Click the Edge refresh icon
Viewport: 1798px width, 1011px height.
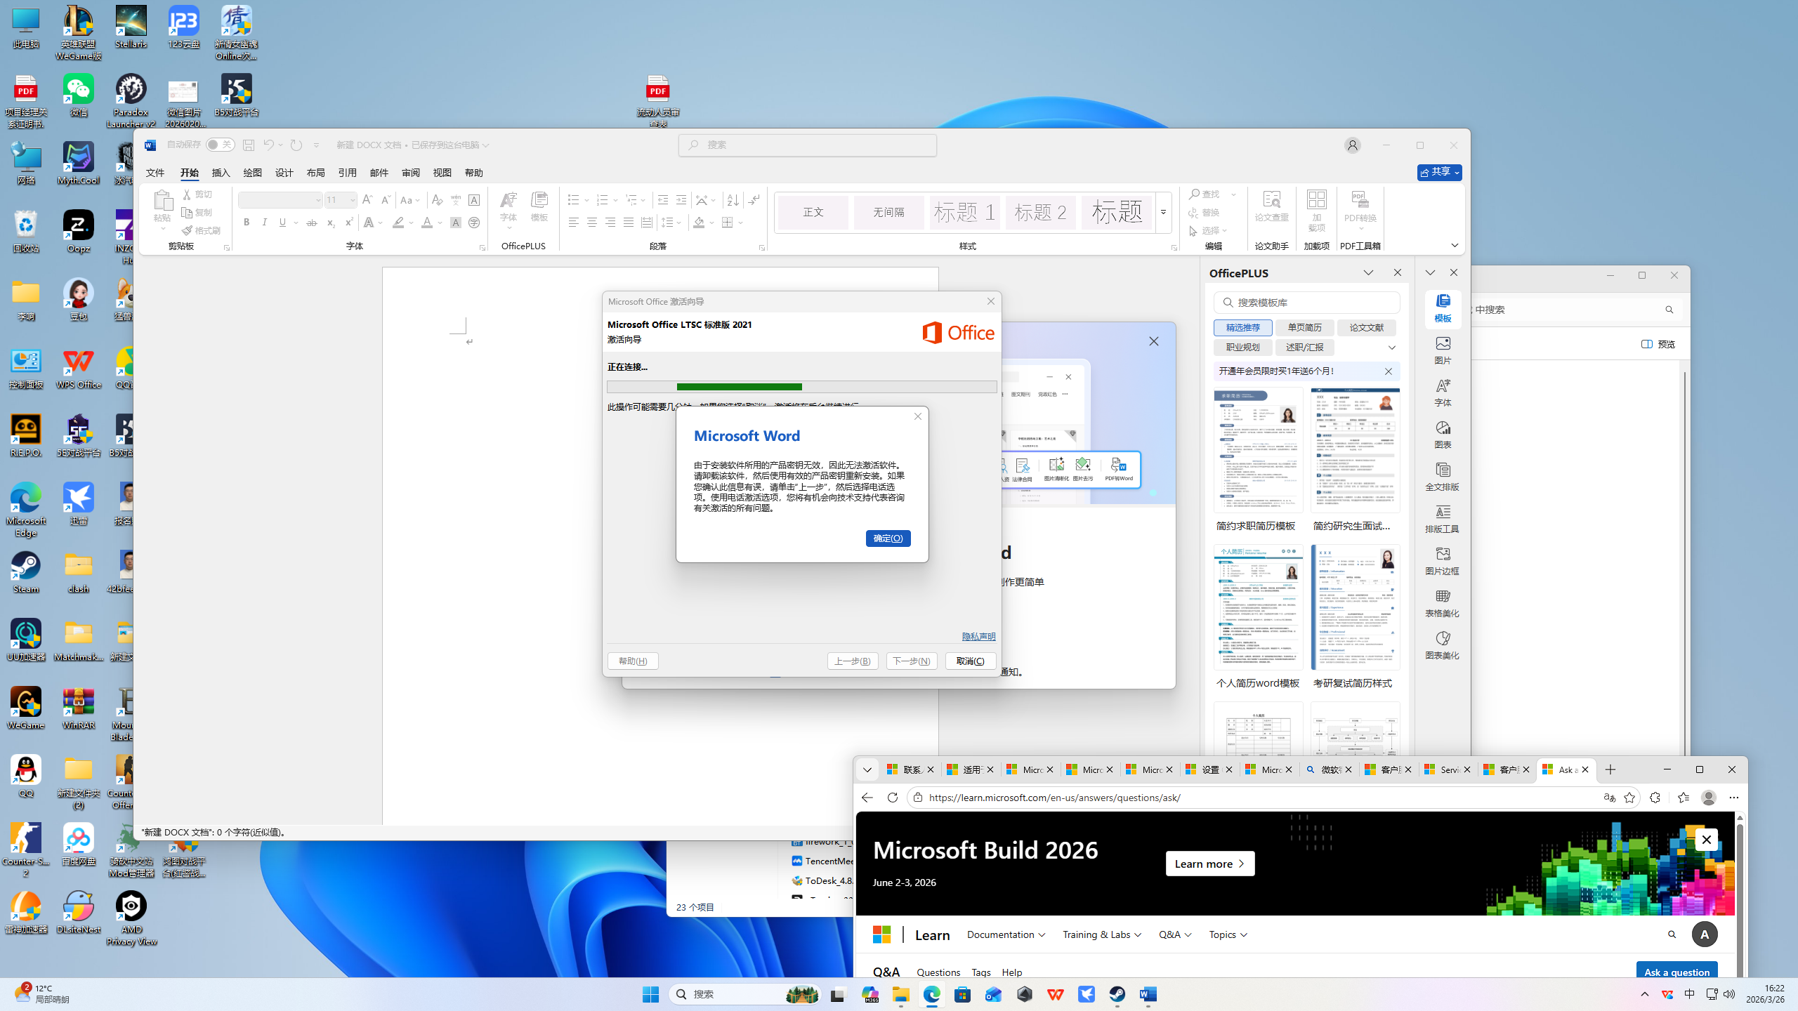[893, 798]
